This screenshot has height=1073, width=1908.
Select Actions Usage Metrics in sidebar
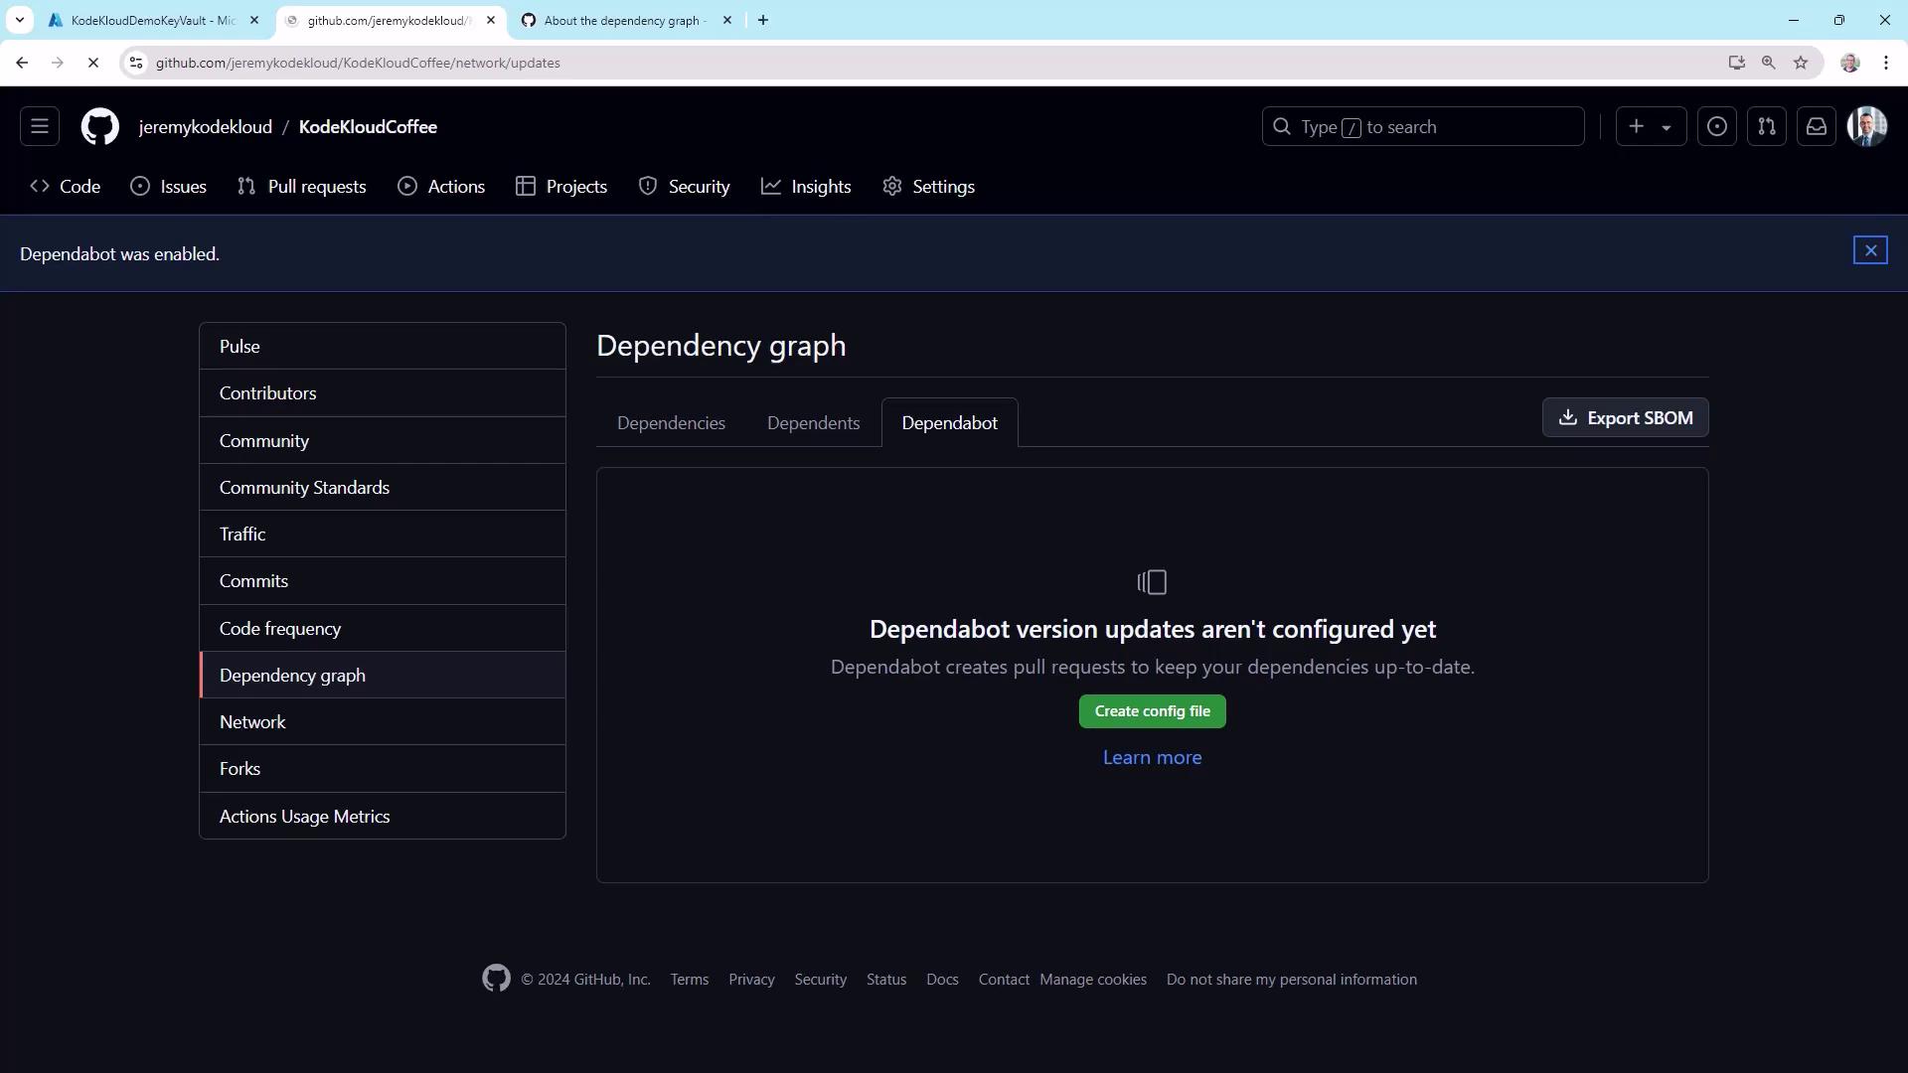pos(304,816)
